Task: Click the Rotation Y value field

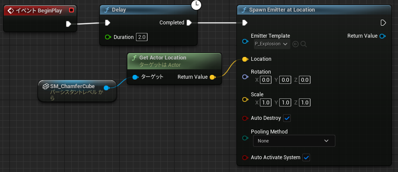Action: (x=285, y=80)
